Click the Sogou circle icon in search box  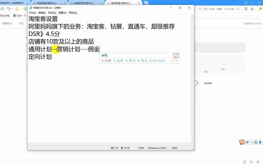(x=200, y=9)
